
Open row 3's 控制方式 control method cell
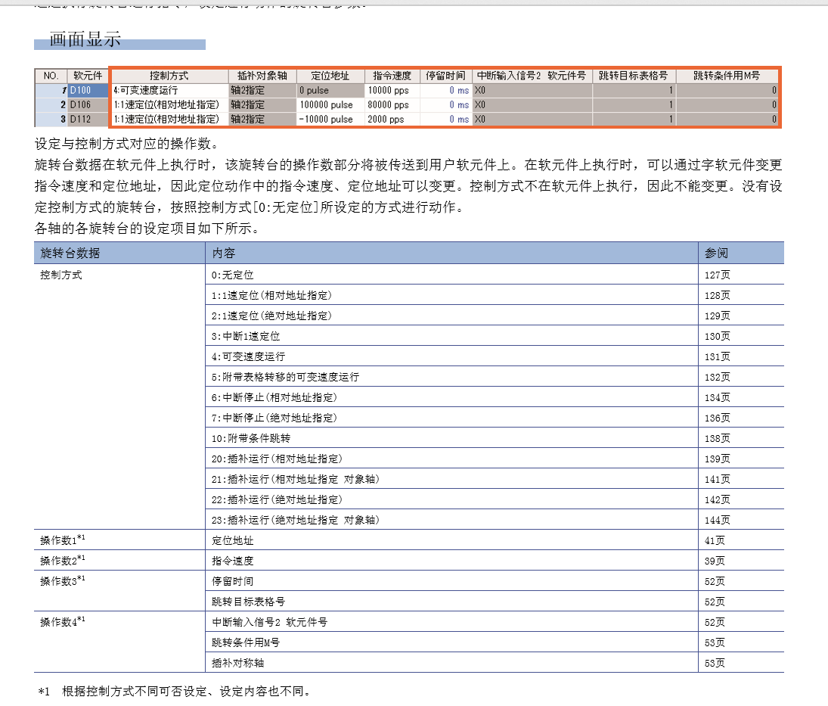169,119
